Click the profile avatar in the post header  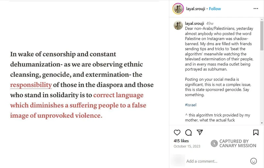point(178,9)
